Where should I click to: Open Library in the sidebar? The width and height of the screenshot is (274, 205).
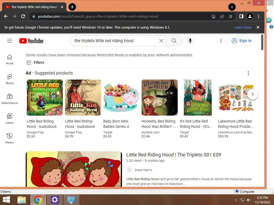[x=10, y=119]
